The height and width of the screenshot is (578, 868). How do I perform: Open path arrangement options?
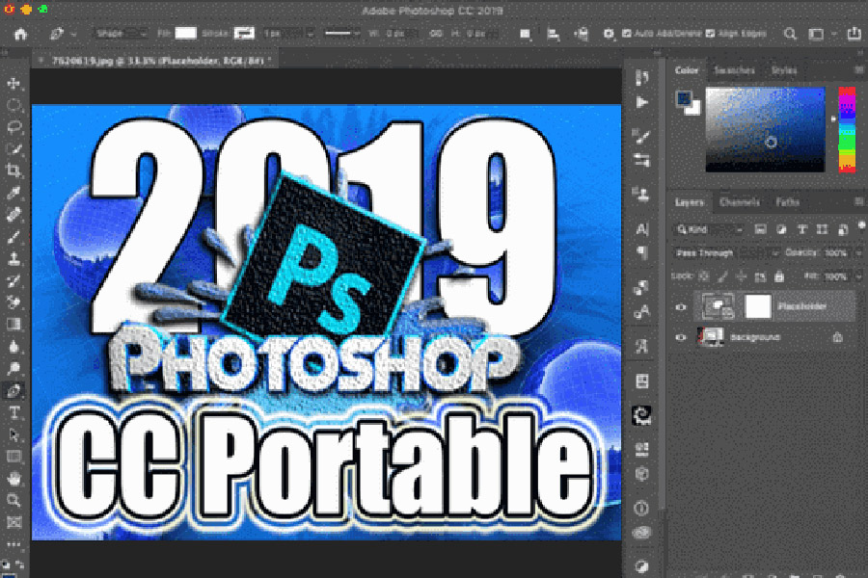point(581,35)
